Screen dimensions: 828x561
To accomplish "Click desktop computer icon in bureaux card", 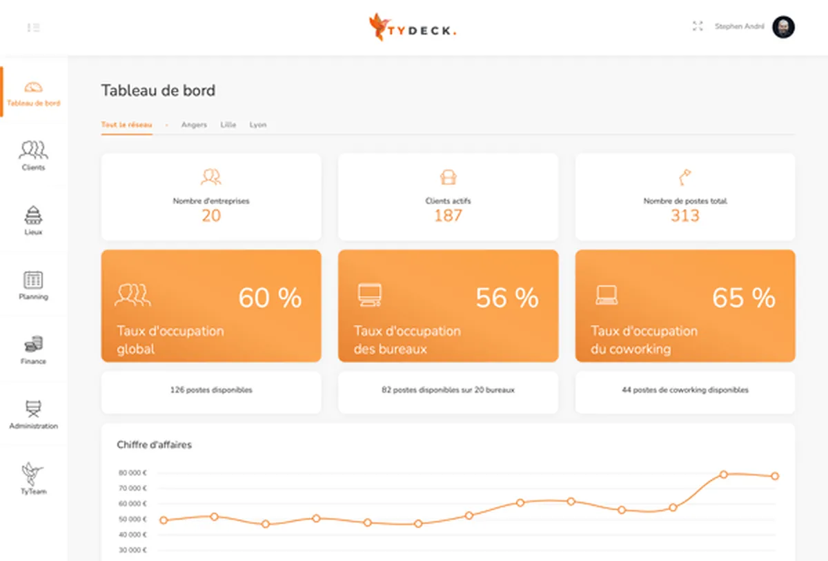I will pos(370,295).
